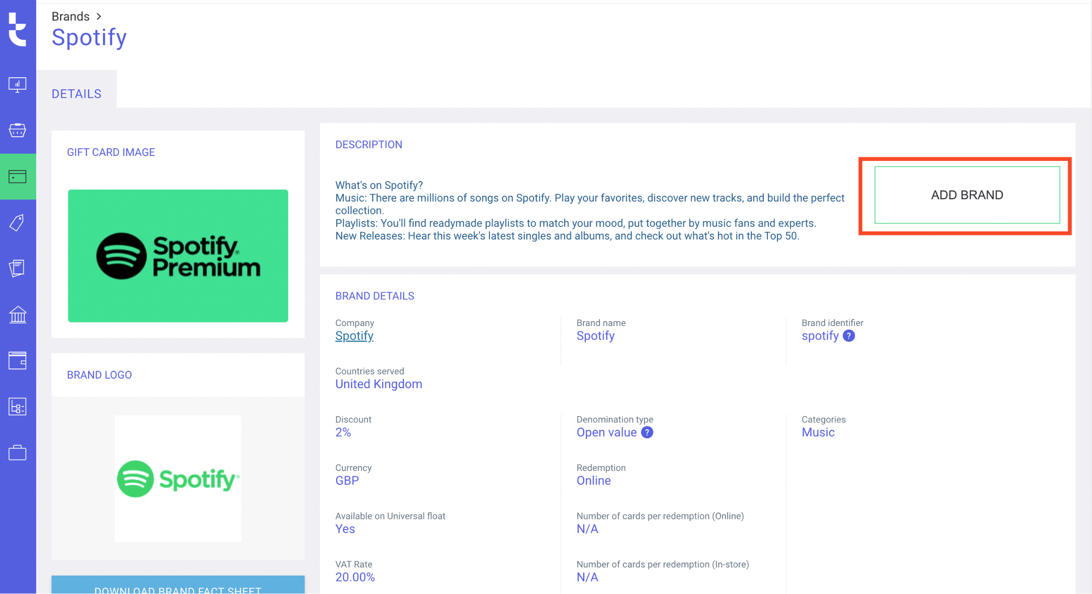This screenshot has height=594, width=1092.
Task: Click the Open value denomination text
Action: (x=606, y=433)
